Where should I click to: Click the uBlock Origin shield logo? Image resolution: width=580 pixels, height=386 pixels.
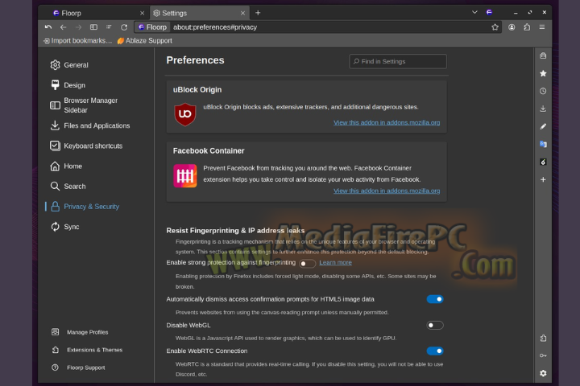185,114
